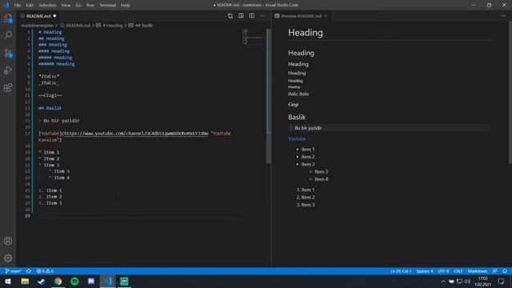Open the Manage gear menu
The height and width of the screenshot is (288, 512).
pos(8,258)
